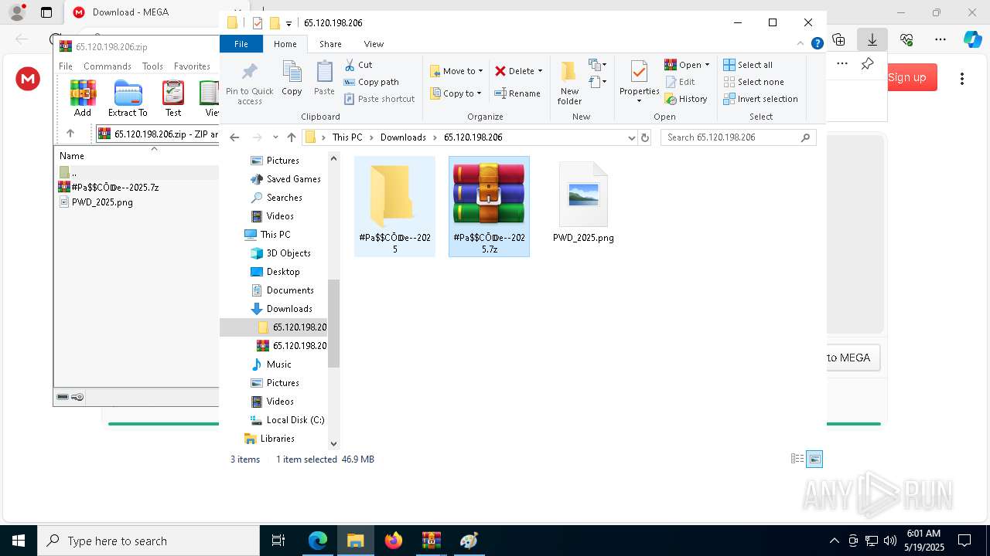Viewport: 990px width, 556px height.
Task: Open Explorer Help question mark icon
Action: click(817, 44)
